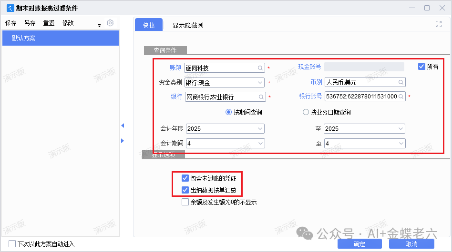Click 另存 in the scheme toolbar
The height and width of the screenshot is (252, 452).
click(x=30, y=23)
